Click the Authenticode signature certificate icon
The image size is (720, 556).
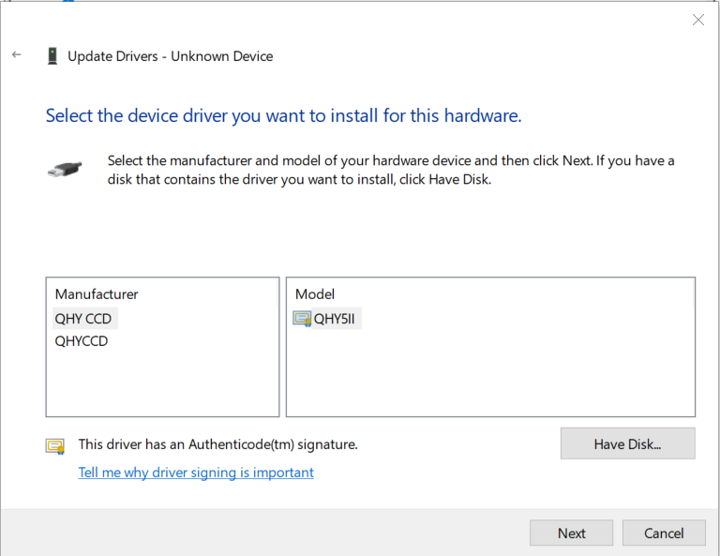55,445
